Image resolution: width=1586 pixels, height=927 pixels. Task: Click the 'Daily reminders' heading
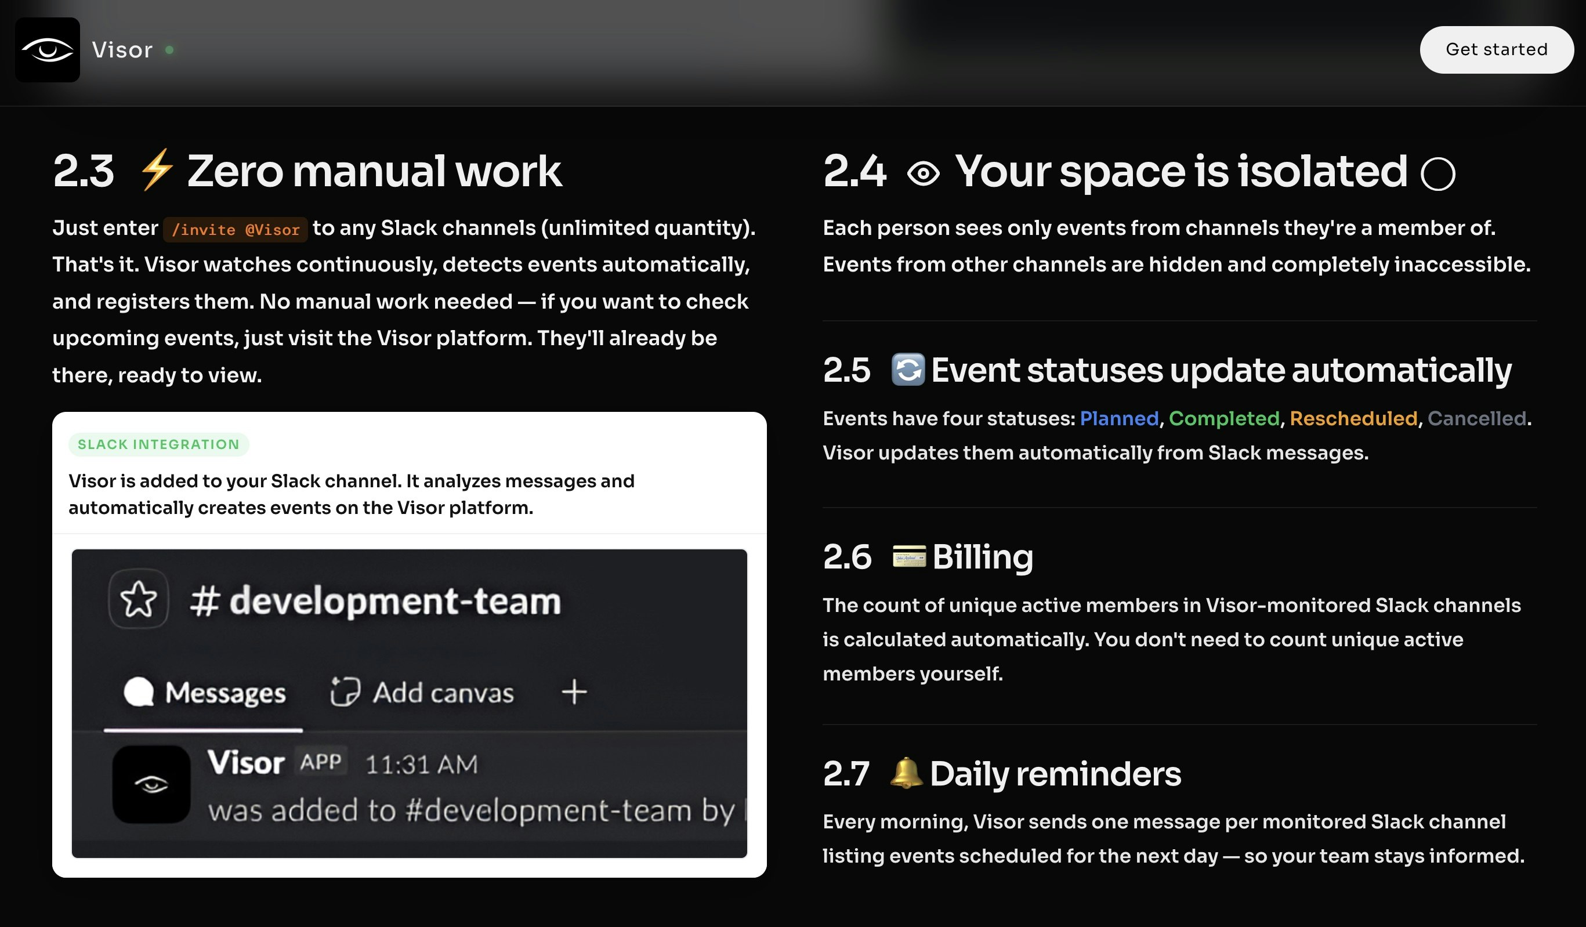[x=1055, y=773]
